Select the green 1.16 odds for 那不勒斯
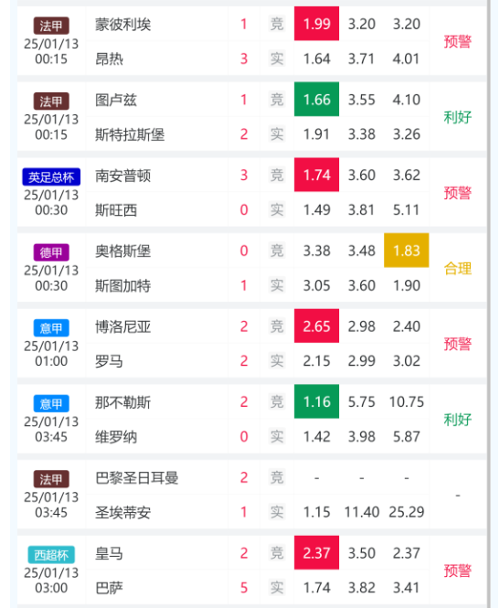 [316, 401]
